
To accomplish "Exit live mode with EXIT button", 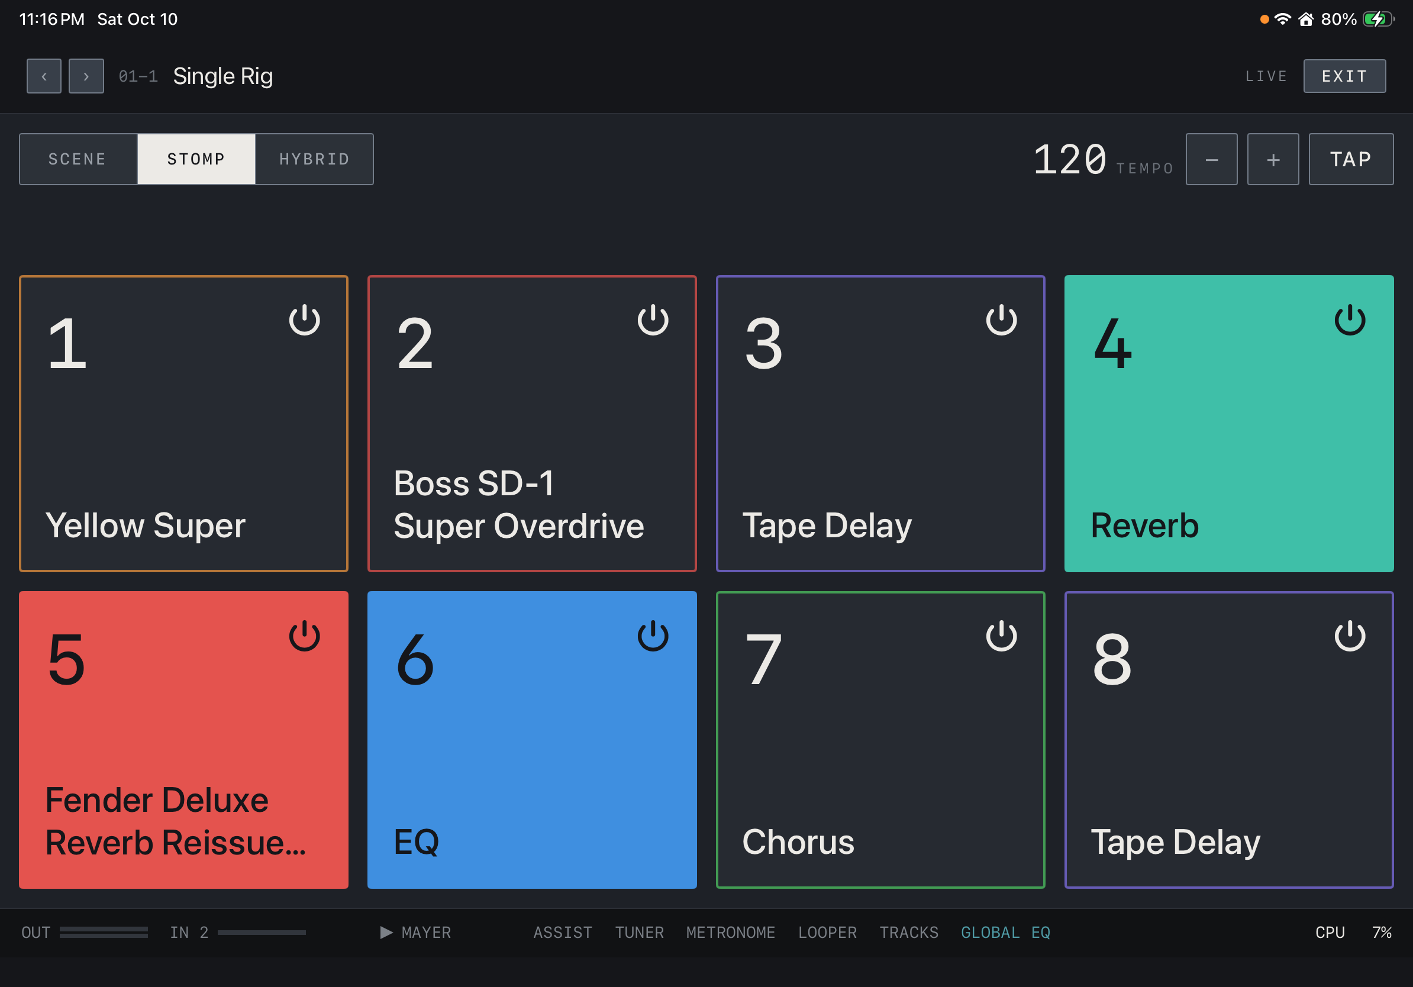I will [x=1344, y=76].
